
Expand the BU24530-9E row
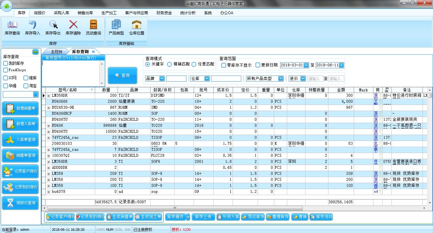pyautogui.click(x=48, y=107)
